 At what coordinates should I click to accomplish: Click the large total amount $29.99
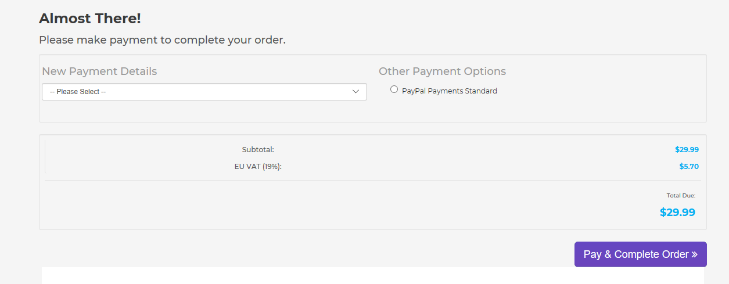click(677, 213)
